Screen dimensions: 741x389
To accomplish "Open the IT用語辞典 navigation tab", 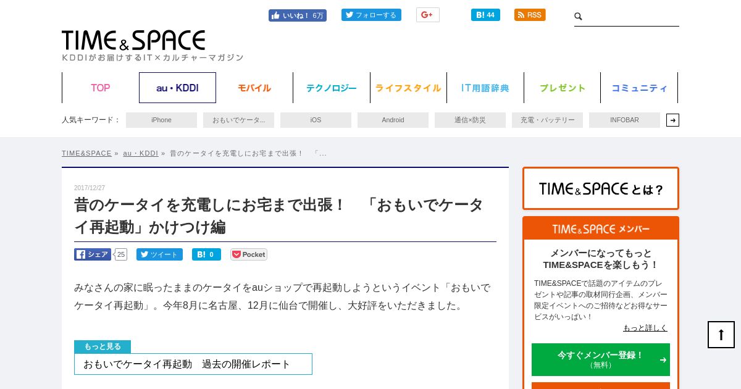I will 485,88.
